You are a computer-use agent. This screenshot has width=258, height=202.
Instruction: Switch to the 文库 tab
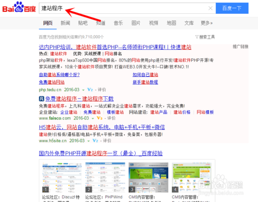click(189, 23)
